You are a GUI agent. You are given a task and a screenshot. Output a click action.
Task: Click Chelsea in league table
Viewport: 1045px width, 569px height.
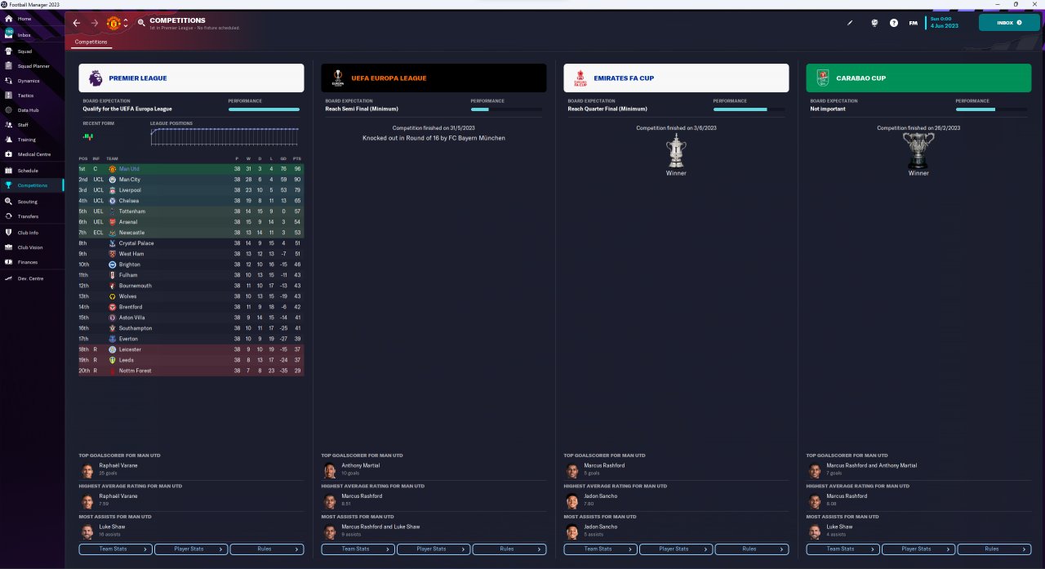point(129,201)
